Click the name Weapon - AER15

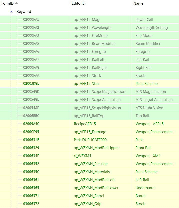click(x=150, y=124)
